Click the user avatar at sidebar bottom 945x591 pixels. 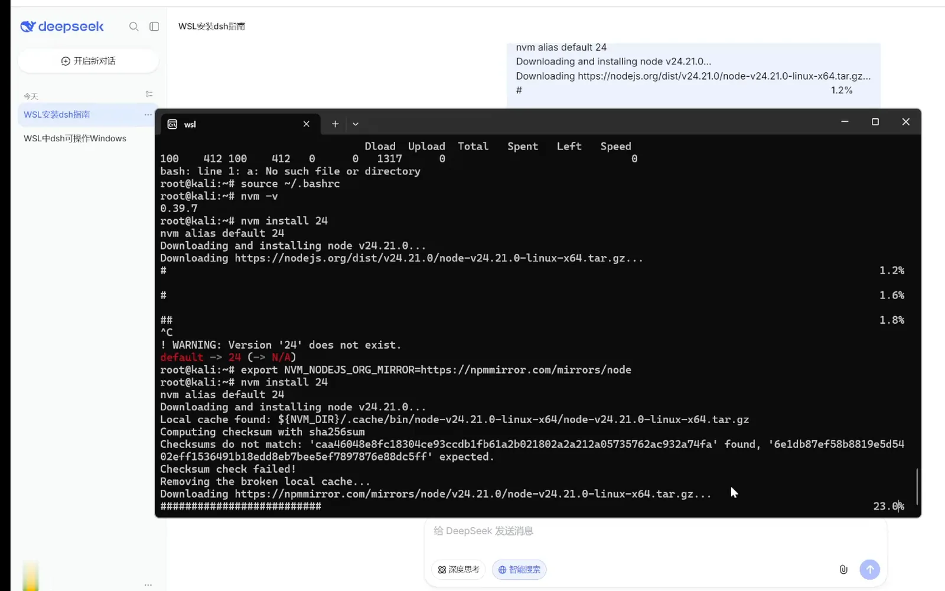click(31, 575)
